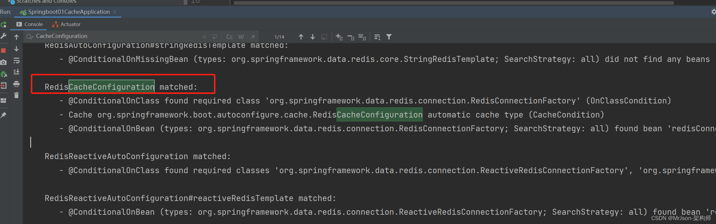Click the Scroll to End icon

click(16, 72)
